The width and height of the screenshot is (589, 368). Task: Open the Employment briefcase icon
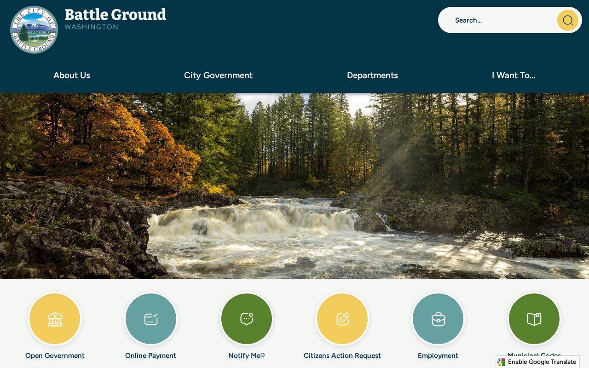coord(438,319)
